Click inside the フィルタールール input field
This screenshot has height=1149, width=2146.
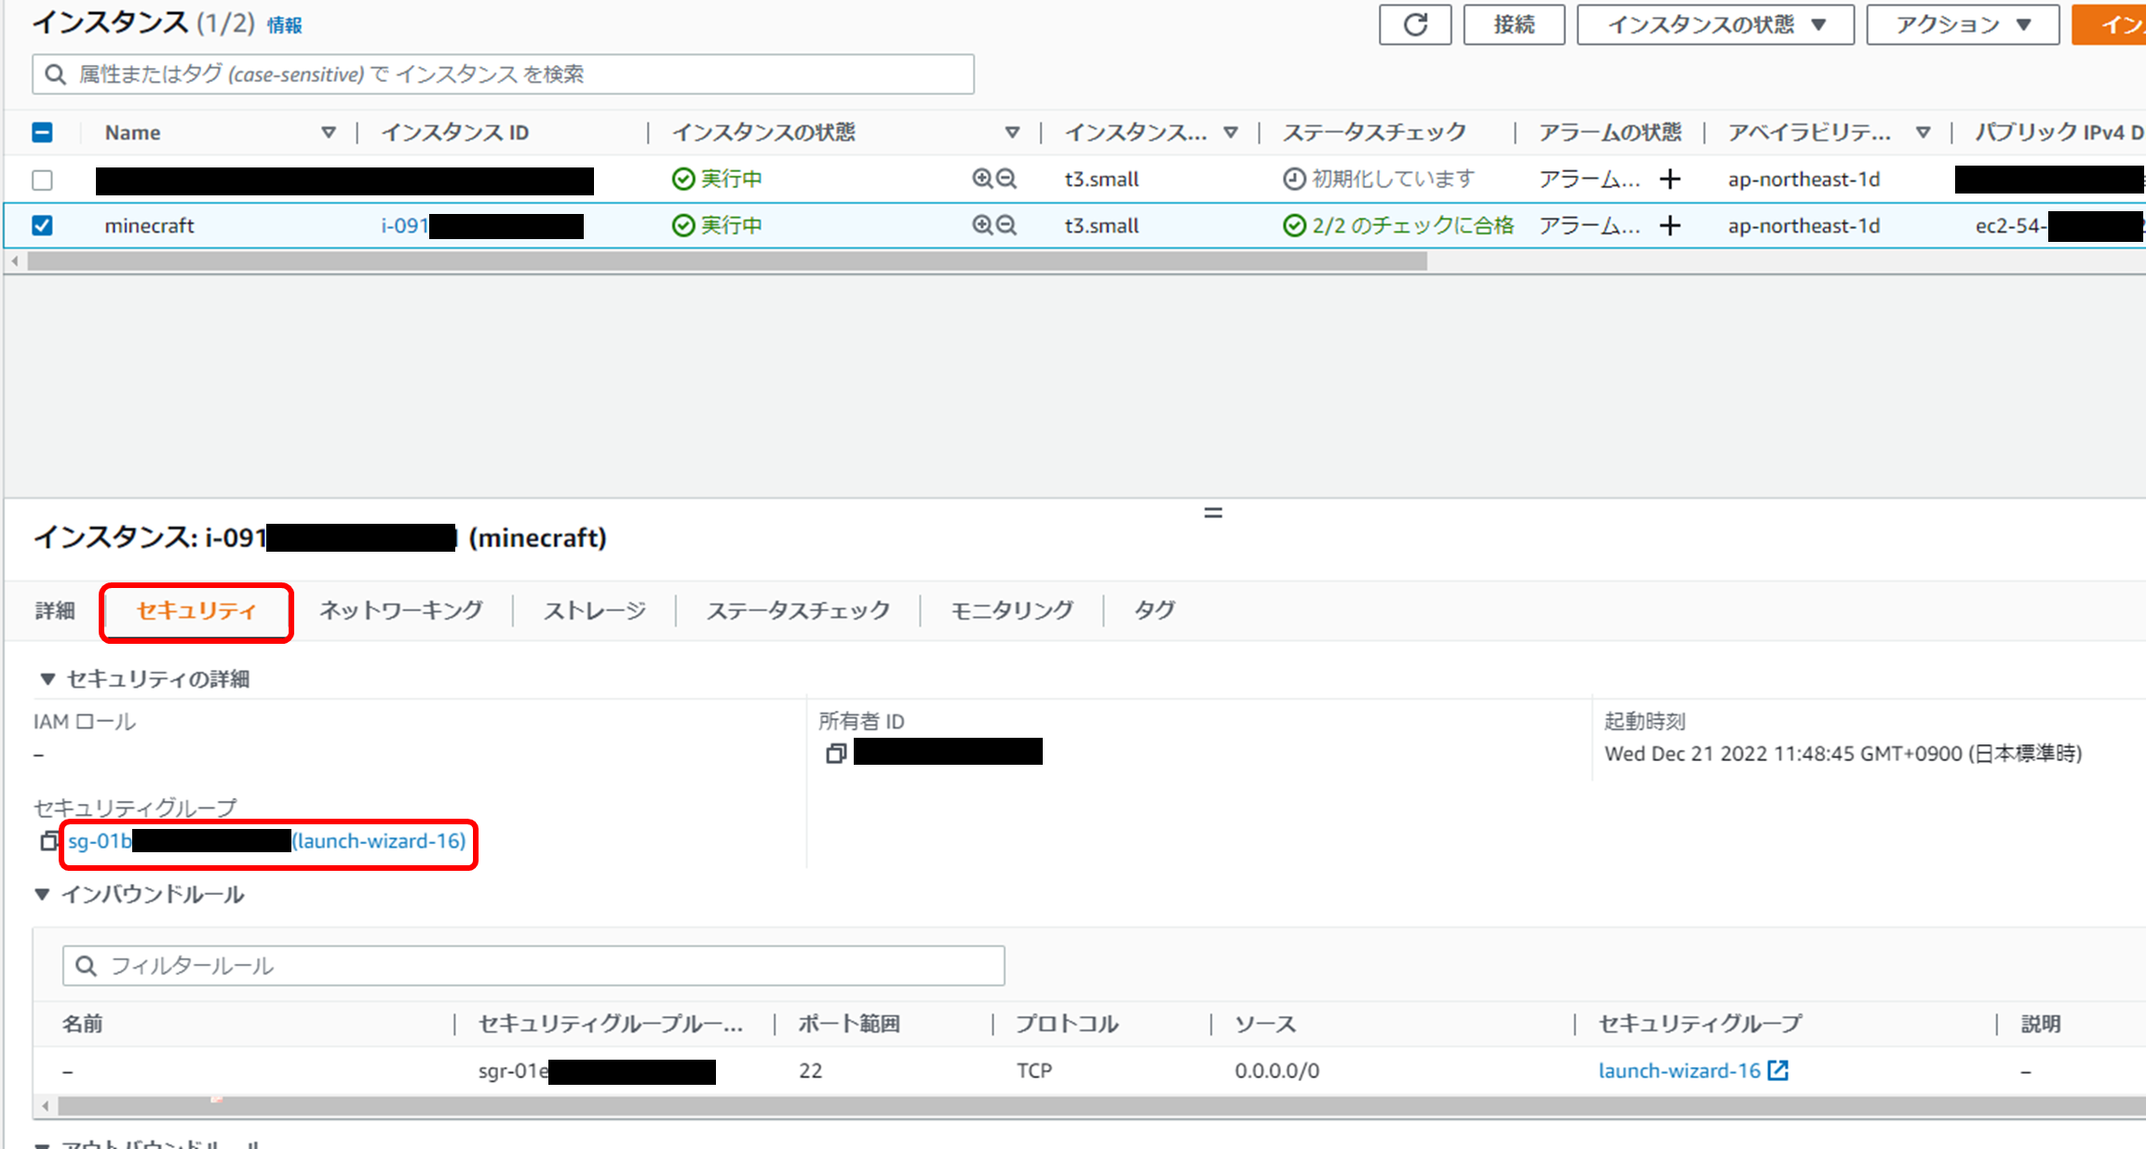click(466, 966)
